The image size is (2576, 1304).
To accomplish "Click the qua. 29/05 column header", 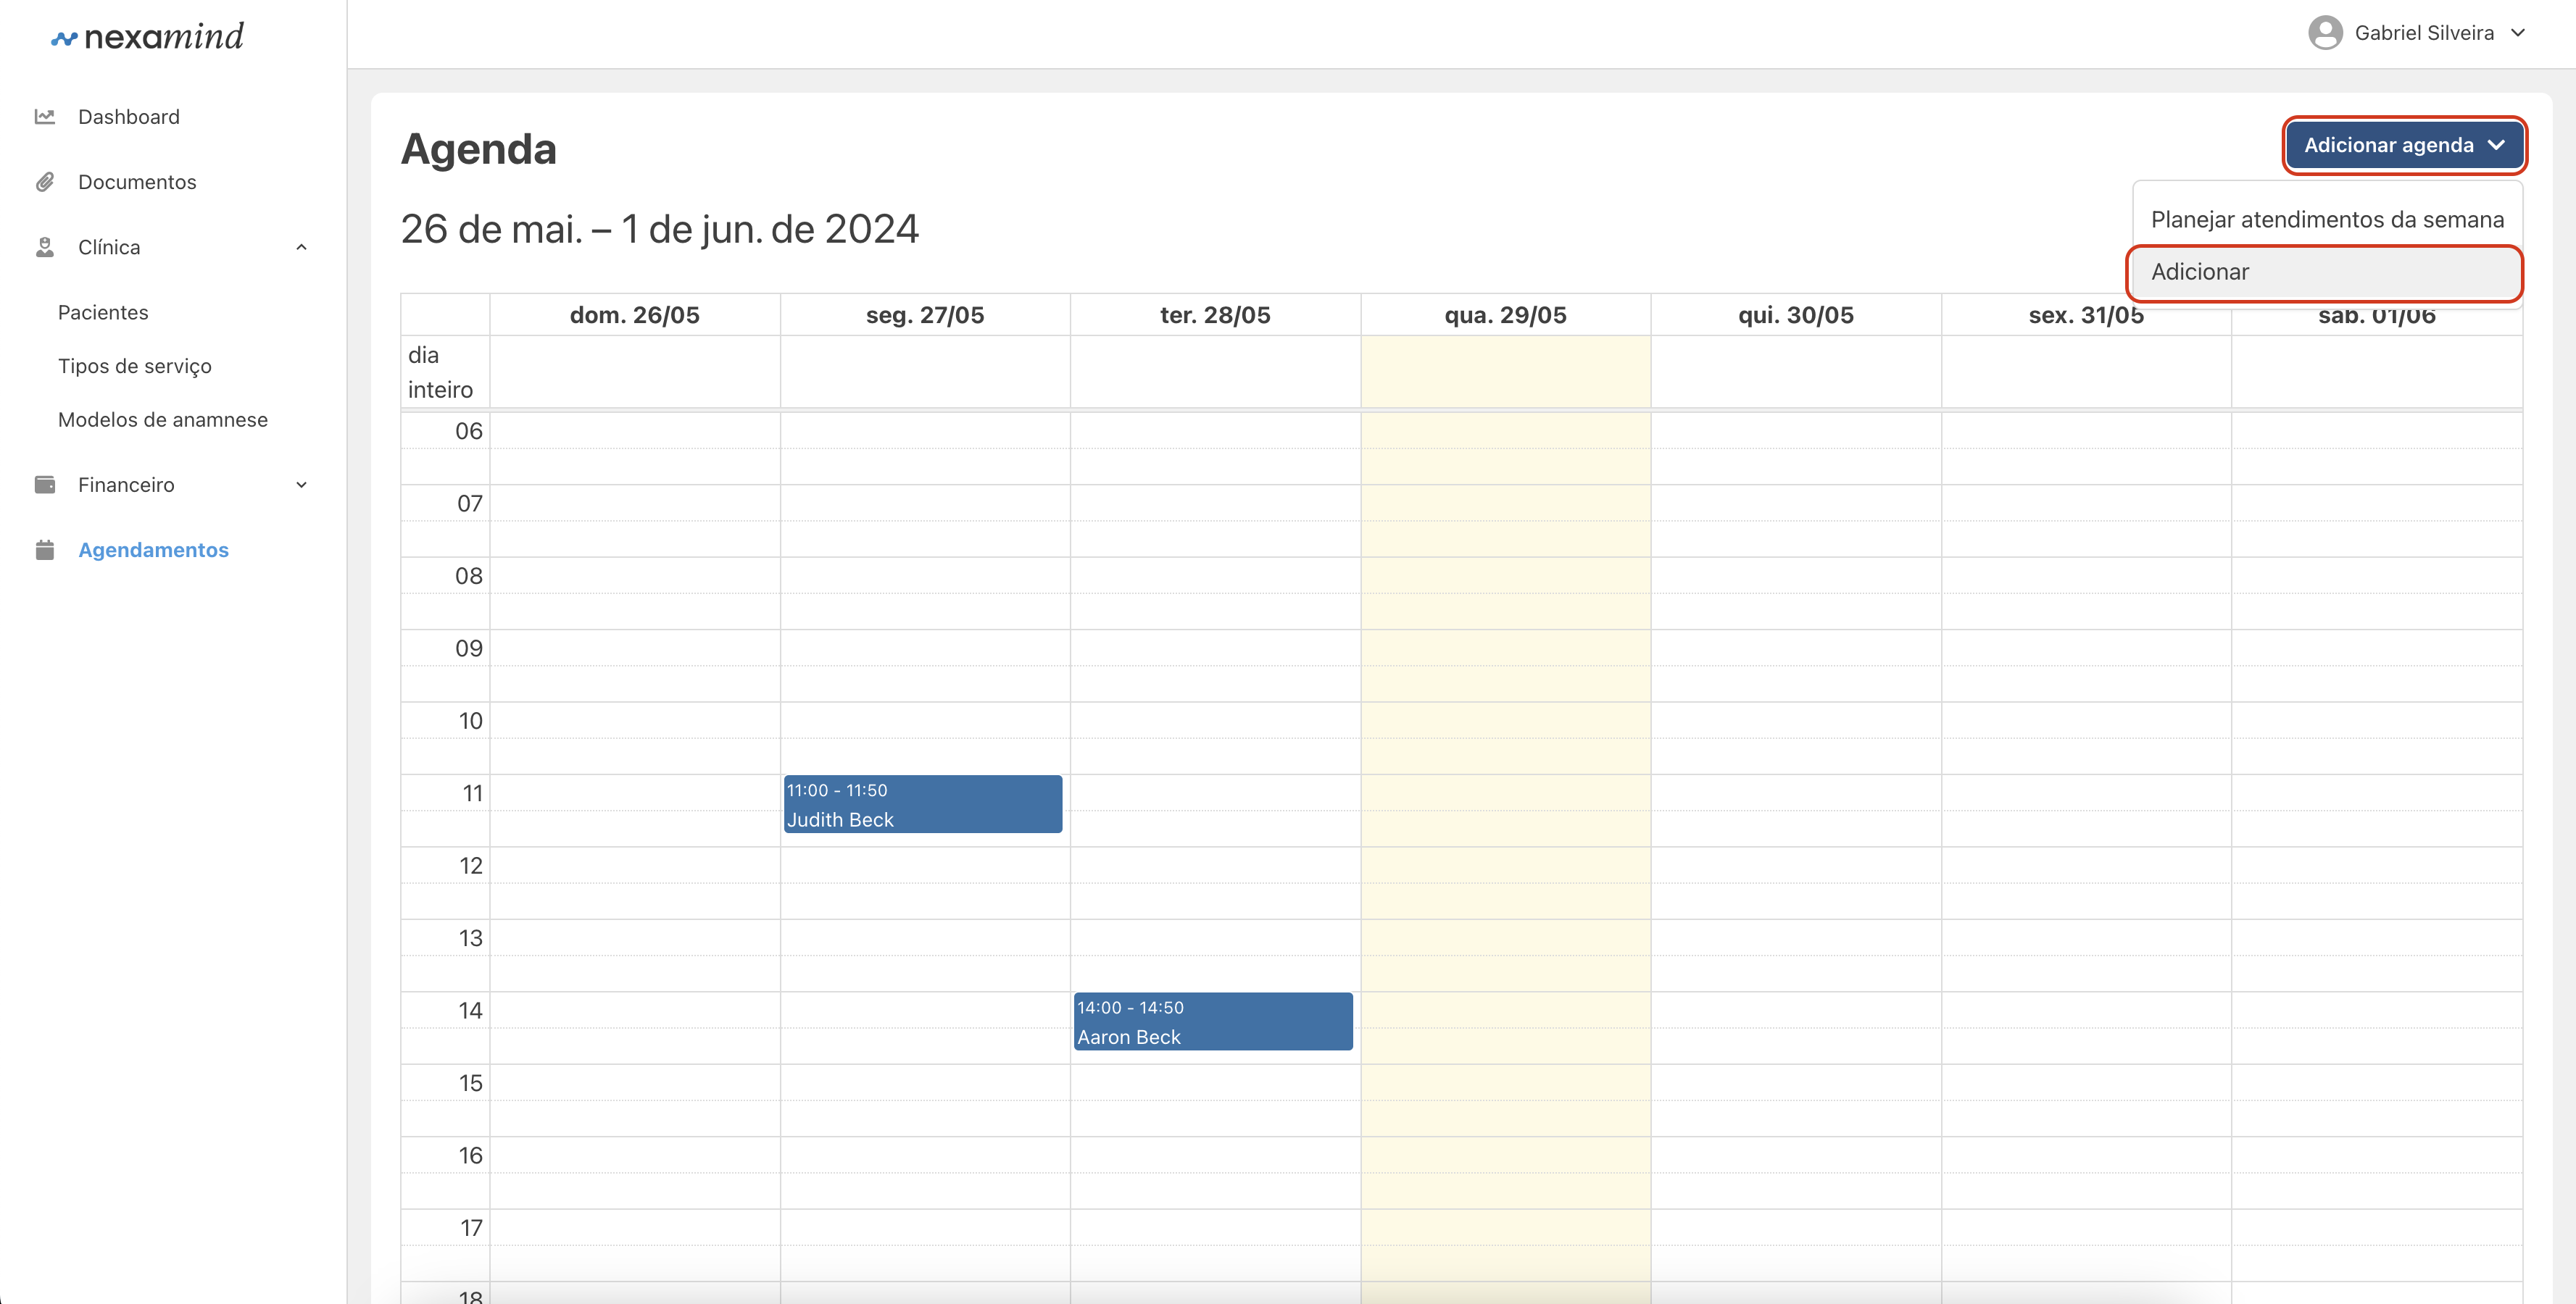I will 1505,316.
